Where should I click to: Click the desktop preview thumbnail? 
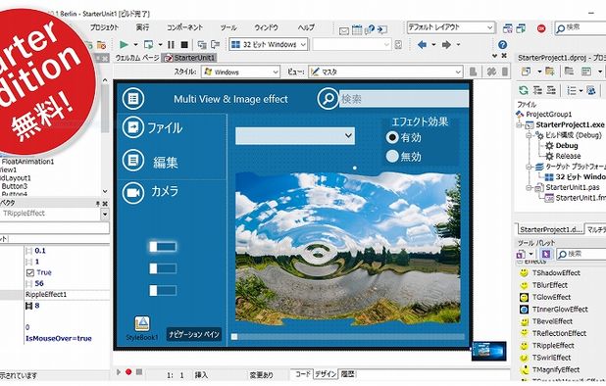tap(489, 351)
